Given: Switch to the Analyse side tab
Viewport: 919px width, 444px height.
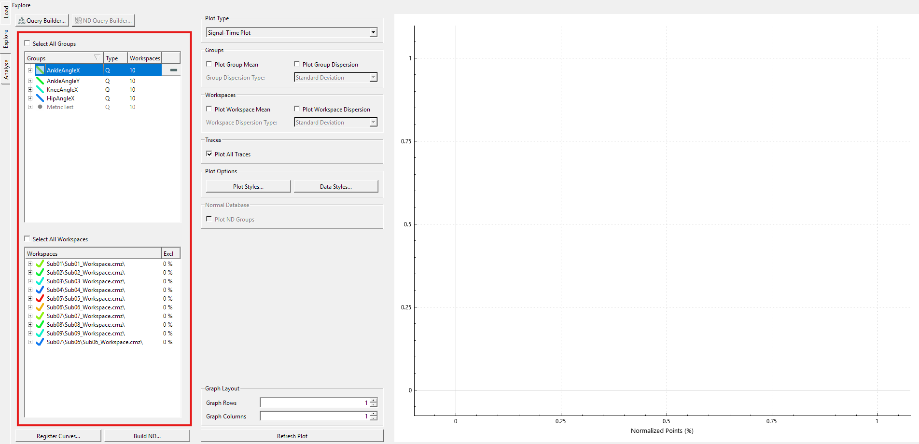Looking at the screenshot, I should pyautogui.click(x=6, y=69).
